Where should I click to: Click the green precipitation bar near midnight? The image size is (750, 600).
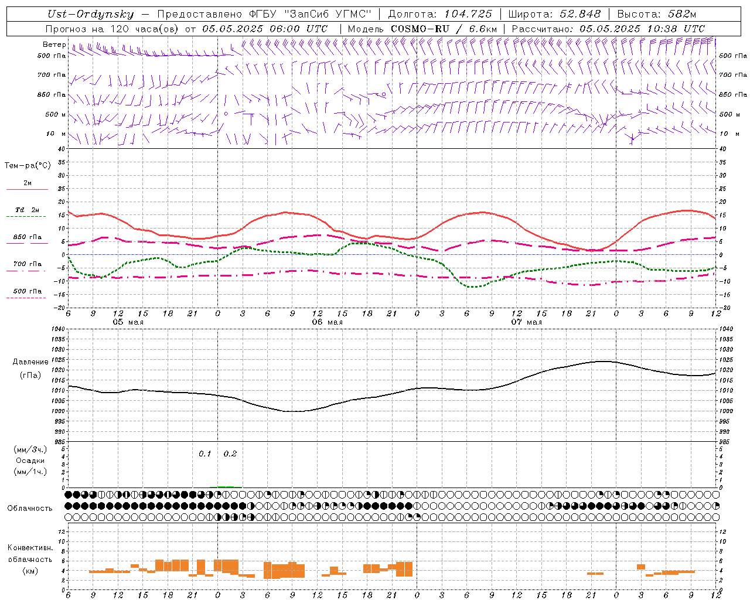pyautogui.click(x=226, y=486)
